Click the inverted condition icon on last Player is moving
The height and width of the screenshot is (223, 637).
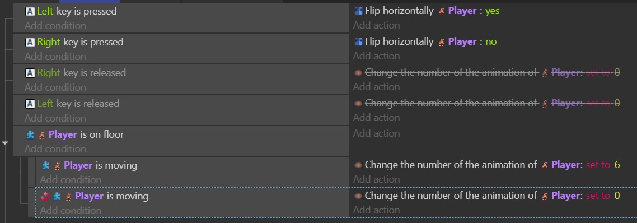tap(45, 197)
